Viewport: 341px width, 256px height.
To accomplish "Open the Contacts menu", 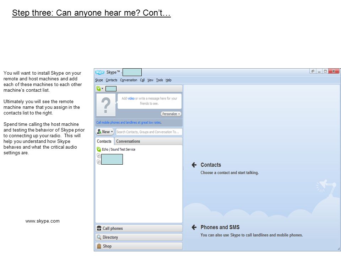I will (111, 80).
